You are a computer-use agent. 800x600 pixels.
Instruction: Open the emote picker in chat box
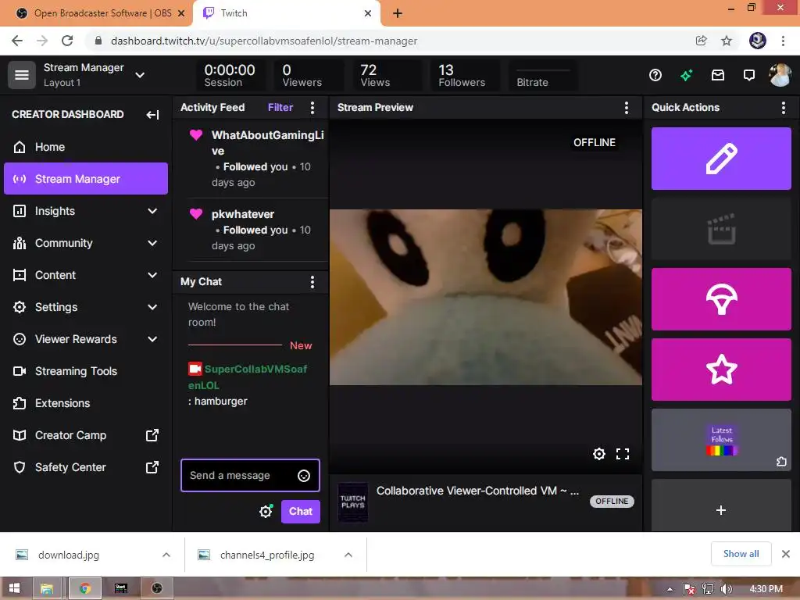[304, 476]
